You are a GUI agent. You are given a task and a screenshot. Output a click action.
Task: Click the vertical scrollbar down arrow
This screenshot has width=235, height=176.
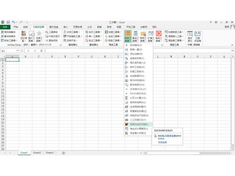pos(233,149)
